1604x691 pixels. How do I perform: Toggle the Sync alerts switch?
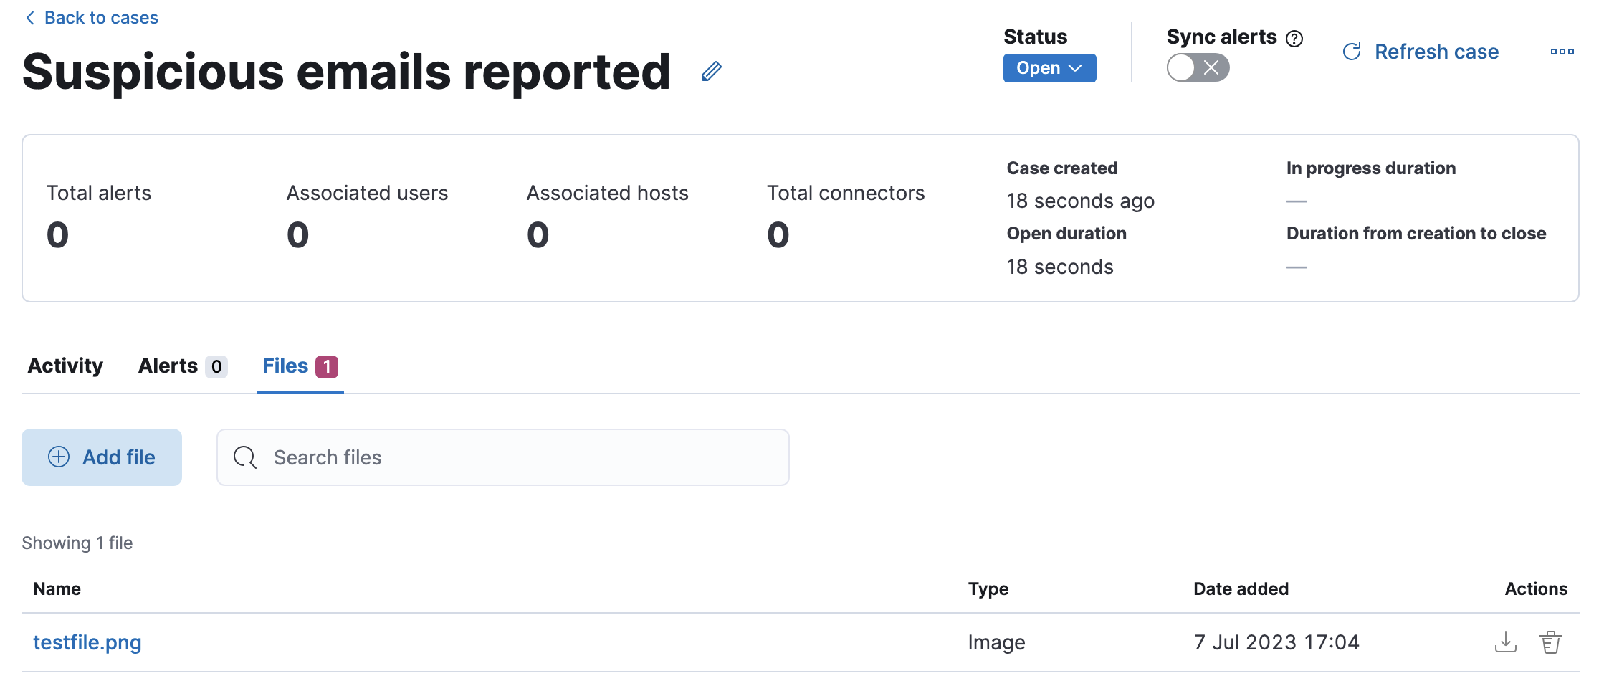pos(1198,68)
